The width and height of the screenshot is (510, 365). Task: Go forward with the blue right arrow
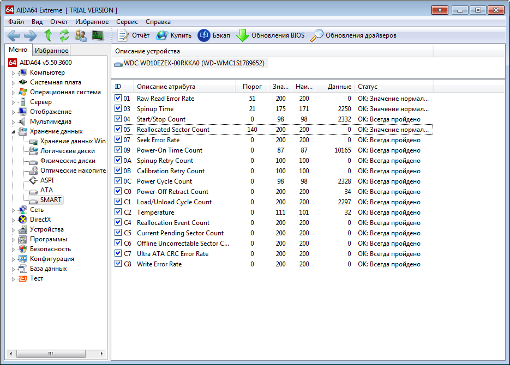pos(30,35)
